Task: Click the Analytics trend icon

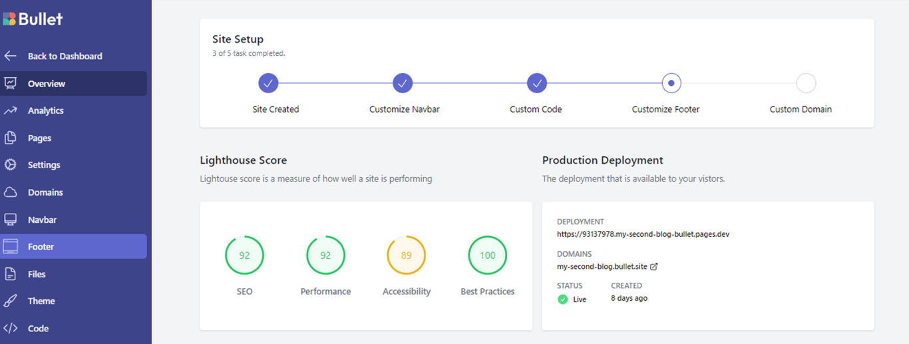Action: coord(10,110)
